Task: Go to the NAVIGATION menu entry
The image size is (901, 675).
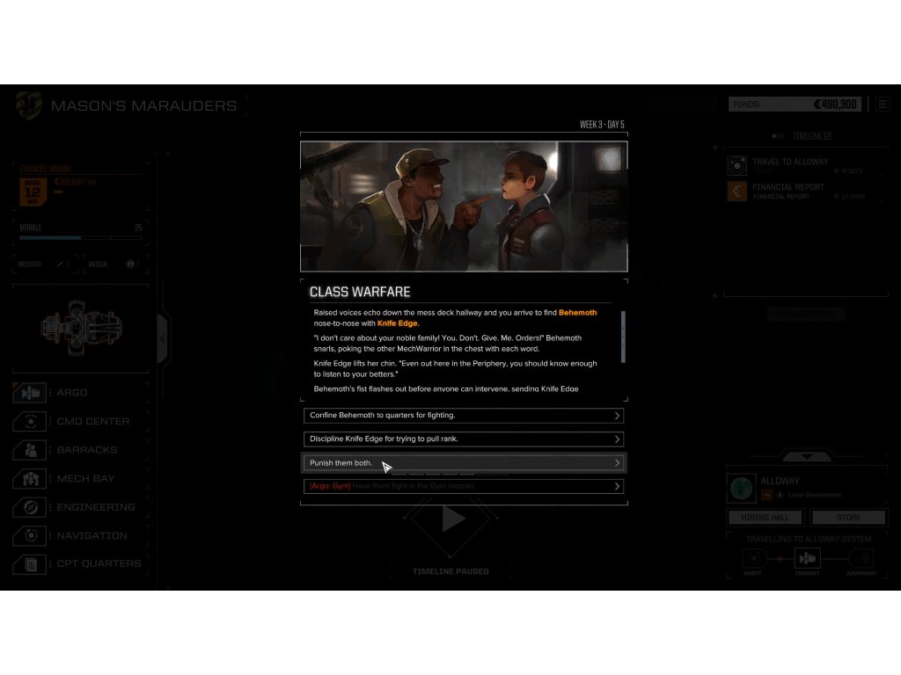Action: pyautogui.click(x=92, y=535)
